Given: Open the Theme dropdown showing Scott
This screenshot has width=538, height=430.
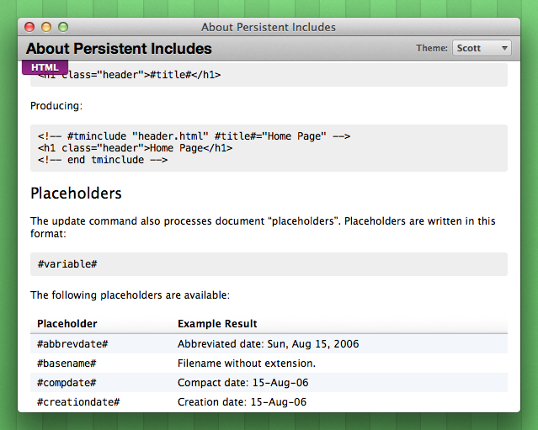Looking at the screenshot, I should tap(482, 48).
